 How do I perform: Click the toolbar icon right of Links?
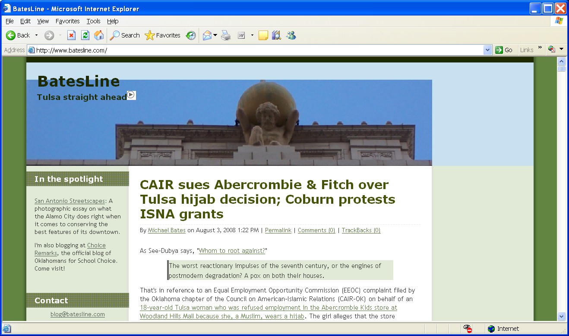point(551,50)
